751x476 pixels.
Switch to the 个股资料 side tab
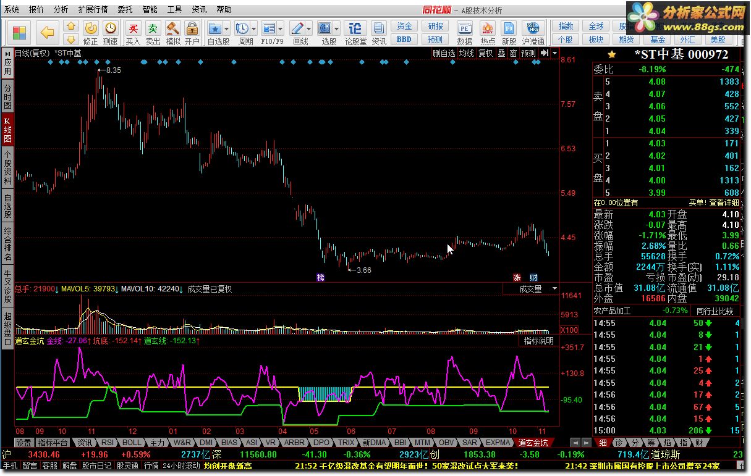point(7,167)
